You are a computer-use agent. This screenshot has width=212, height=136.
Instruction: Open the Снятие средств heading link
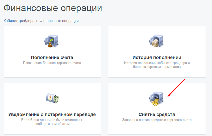pyautogui.click(x=157, y=114)
